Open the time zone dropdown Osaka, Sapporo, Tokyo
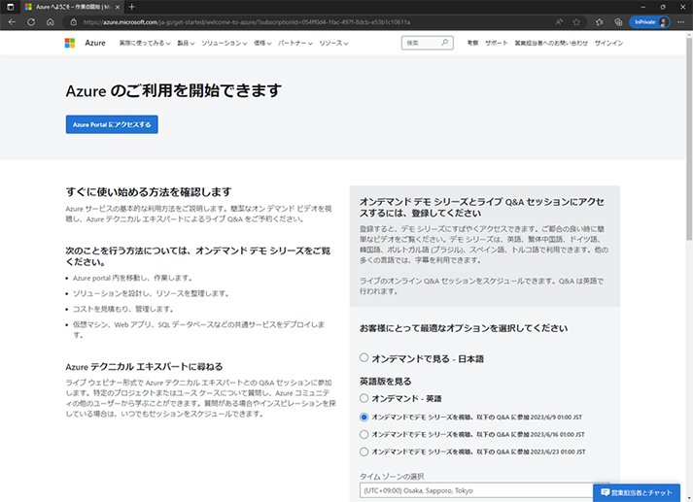The image size is (693, 502). 484,490
